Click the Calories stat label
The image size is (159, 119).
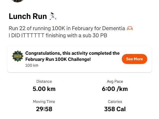(x=115, y=102)
